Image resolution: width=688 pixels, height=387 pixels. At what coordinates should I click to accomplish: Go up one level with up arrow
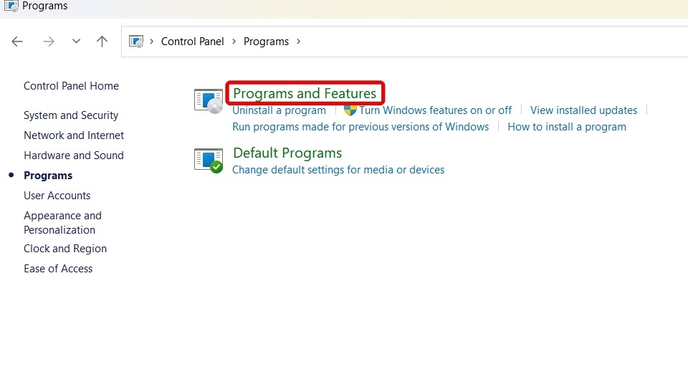coord(102,42)
